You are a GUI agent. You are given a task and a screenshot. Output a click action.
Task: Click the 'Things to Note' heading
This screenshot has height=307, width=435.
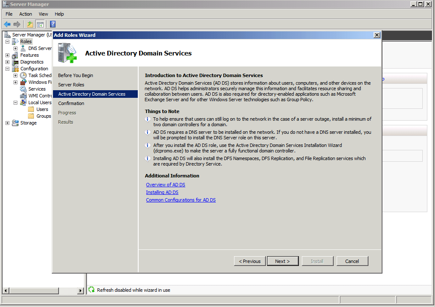click(162, 111)
